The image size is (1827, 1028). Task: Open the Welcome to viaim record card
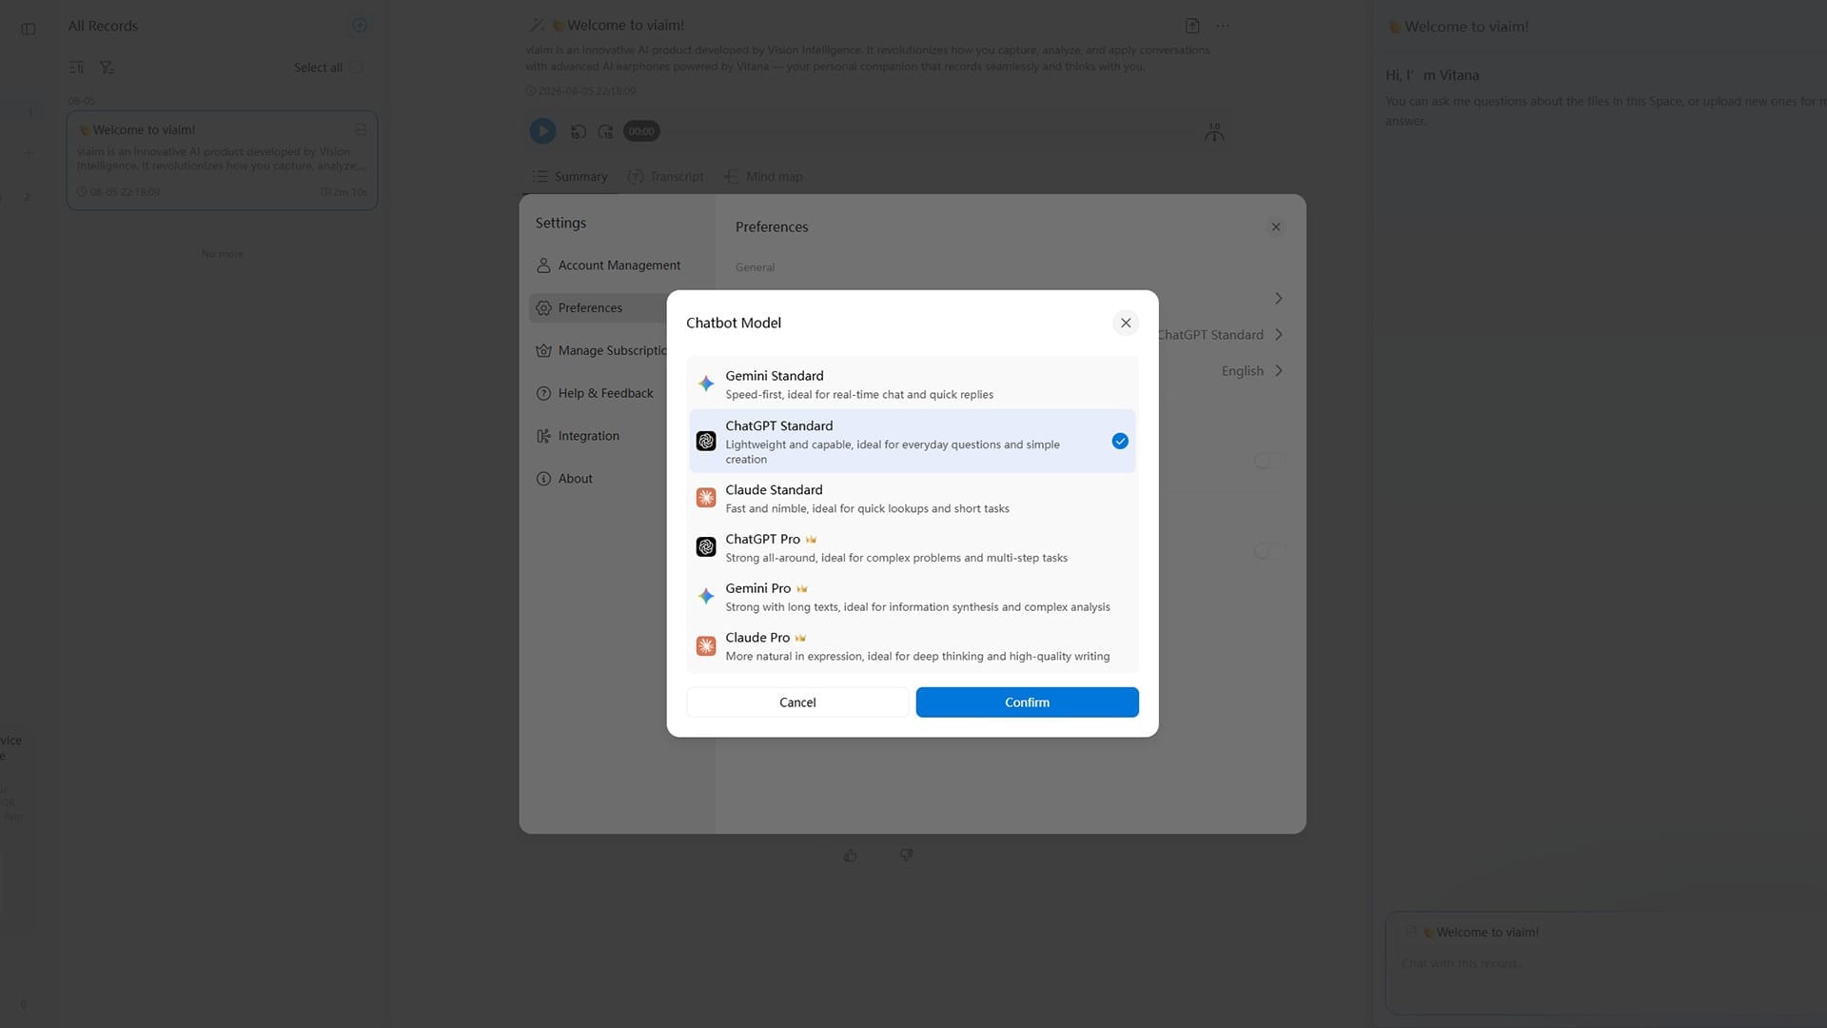pyautogui.click(x=222, y=160)
